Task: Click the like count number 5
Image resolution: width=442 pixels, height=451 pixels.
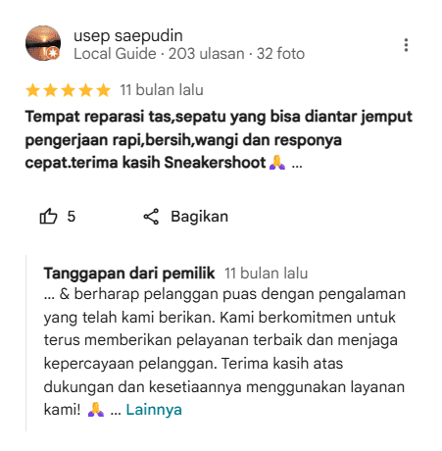Action: pos(72,217)
